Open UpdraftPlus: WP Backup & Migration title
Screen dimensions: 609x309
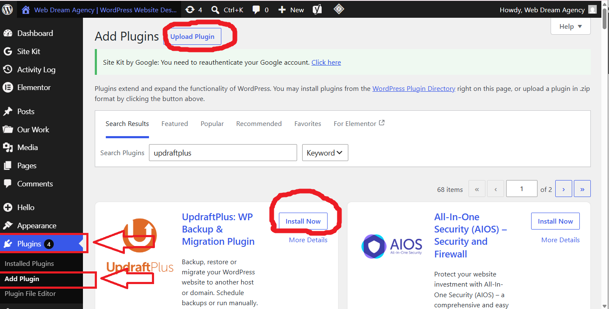tap(218, 229)
